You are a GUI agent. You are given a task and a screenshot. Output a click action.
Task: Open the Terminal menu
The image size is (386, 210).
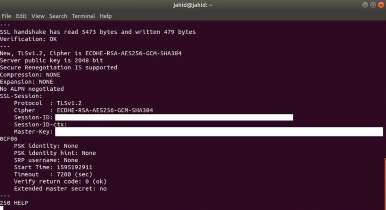point(83,16)
